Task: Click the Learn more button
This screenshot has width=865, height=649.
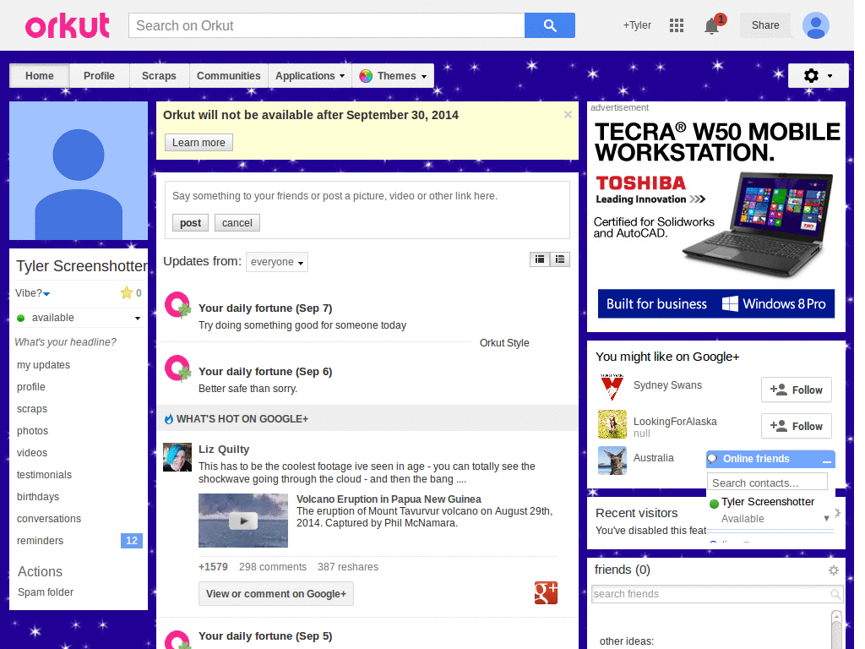Action: [199, 142]
